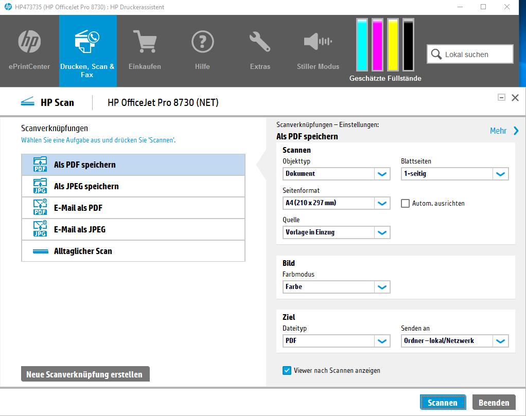Open the Farbmodus dropdown

336,287
